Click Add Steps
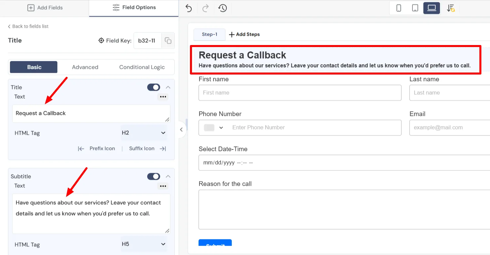The width and height of the screenshot is (490, 255). click(244, 34)
